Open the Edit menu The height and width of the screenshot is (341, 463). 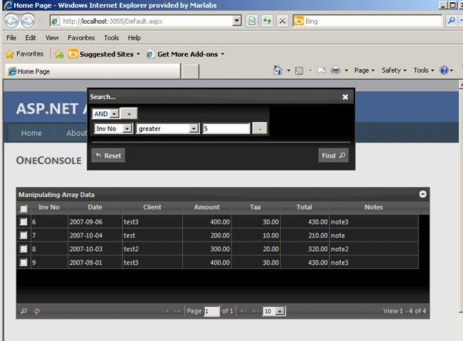click(x=30, y=38)
